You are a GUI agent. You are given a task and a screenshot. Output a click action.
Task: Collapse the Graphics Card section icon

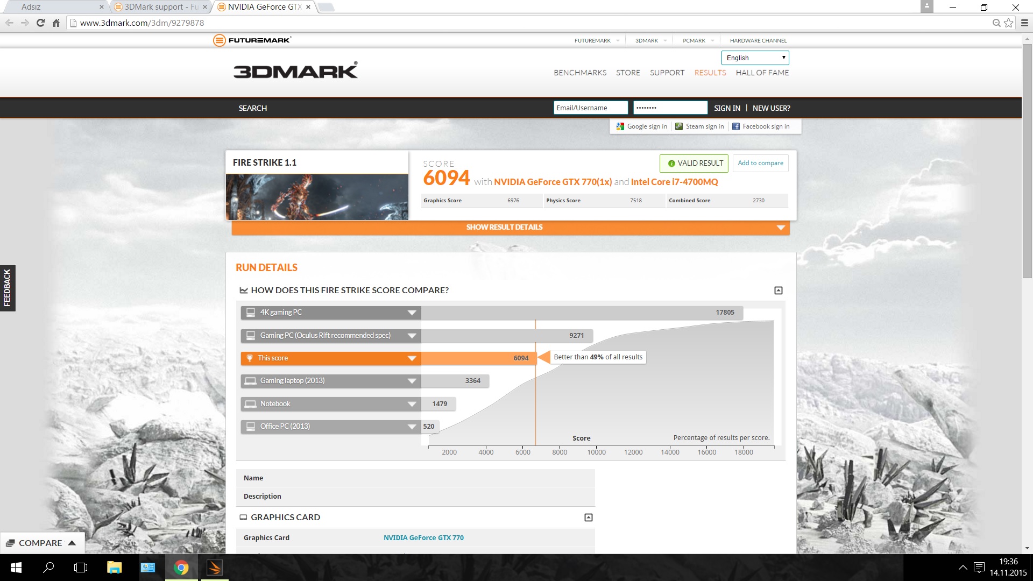coord(589,518)
